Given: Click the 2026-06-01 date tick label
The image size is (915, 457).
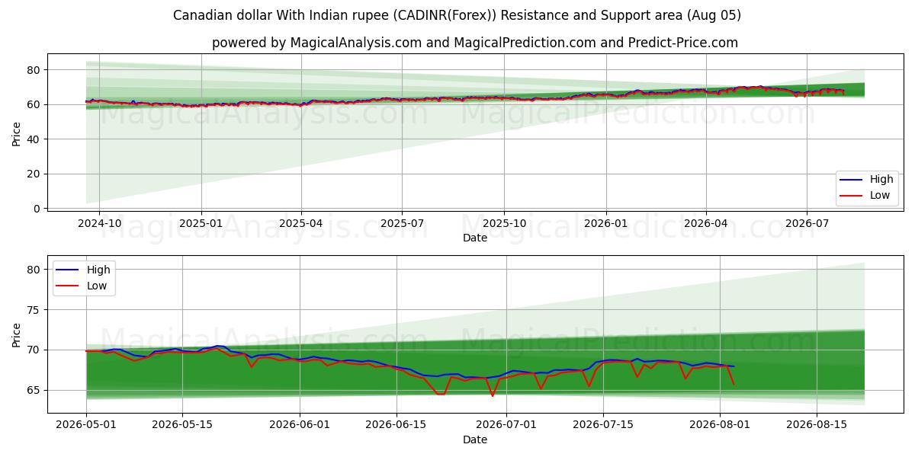Looking at the screenshot, I should tap(300, 425).
